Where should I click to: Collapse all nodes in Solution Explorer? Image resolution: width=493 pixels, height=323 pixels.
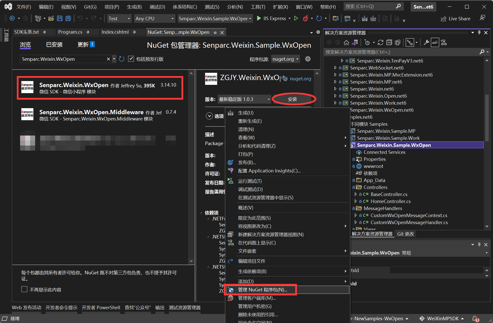click(389, 42)
